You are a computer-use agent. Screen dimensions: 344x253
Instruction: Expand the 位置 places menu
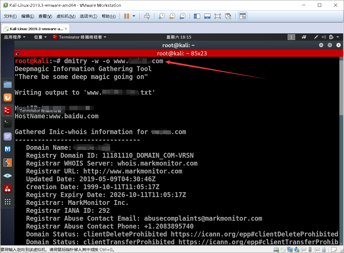(x=40, y=37)
